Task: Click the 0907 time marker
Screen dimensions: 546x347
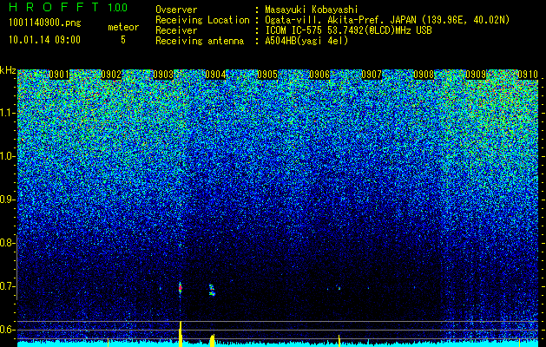Action: pyautogui.click(x=372, y=75)
